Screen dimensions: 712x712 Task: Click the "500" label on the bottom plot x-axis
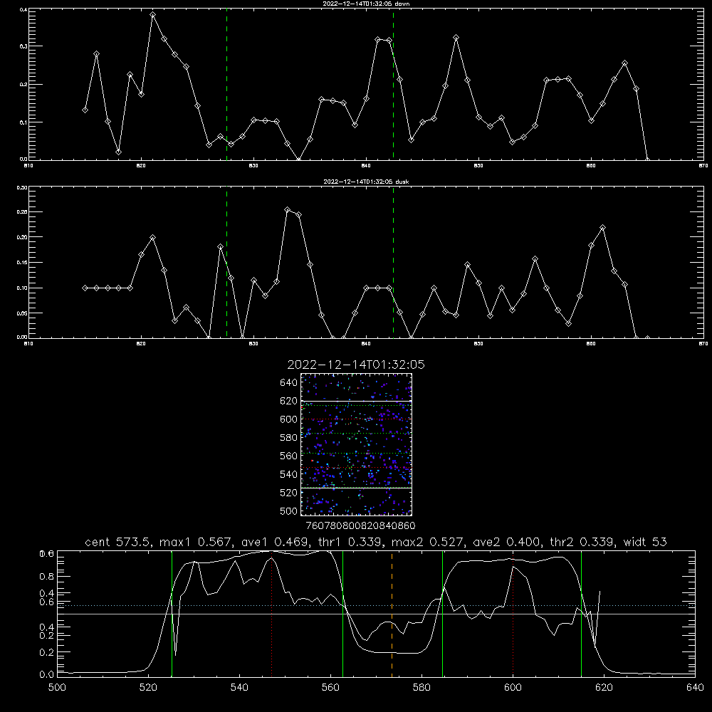(57, 688)
